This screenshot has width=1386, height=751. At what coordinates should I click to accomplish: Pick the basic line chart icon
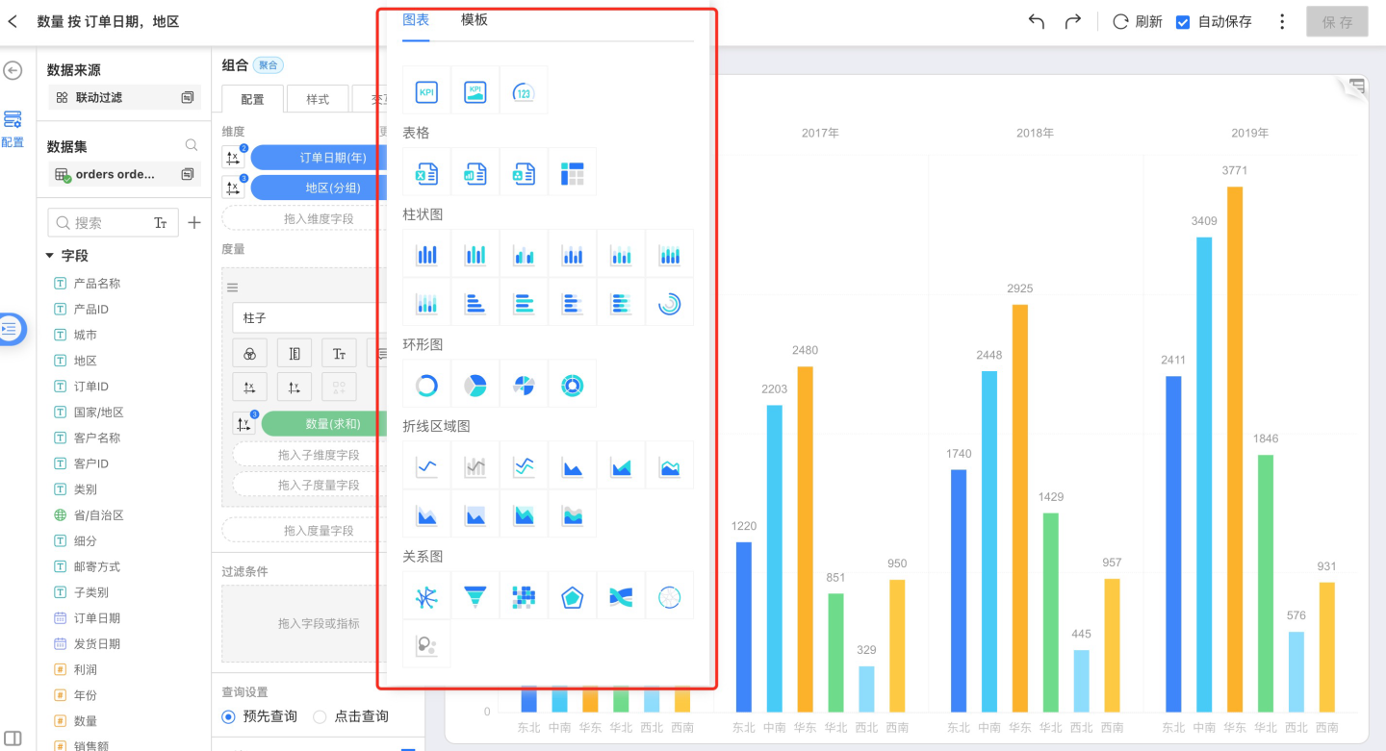coord(426,466)
